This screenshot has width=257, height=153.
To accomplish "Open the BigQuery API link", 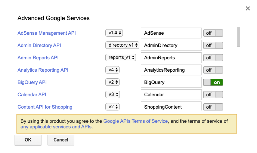I will coord(32,82).
